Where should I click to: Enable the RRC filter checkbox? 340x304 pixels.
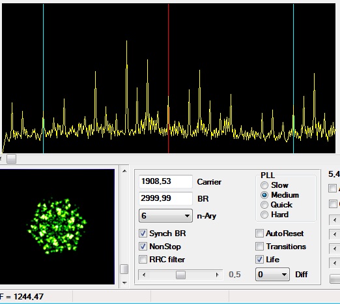click(x=143, y=260)
